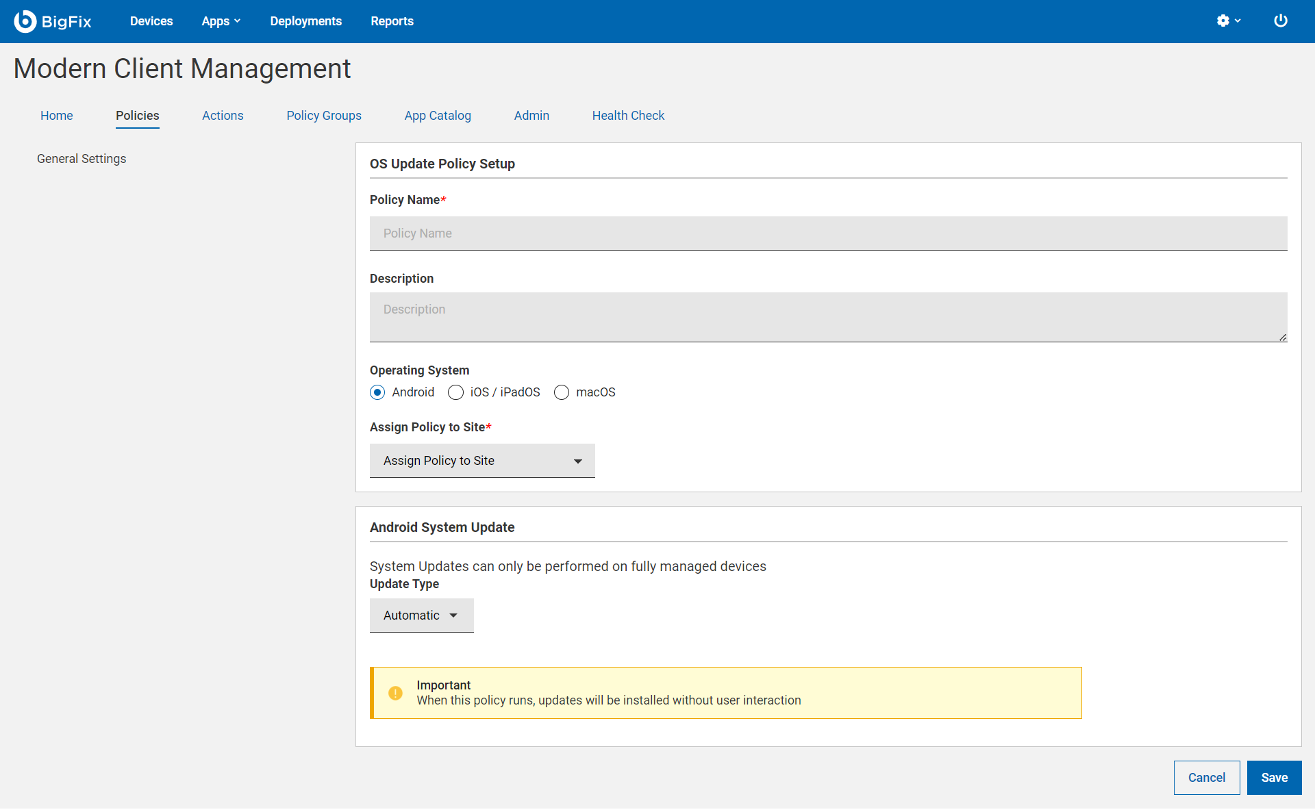
Task: Click the Cancel button
Action: (1206, 778)
